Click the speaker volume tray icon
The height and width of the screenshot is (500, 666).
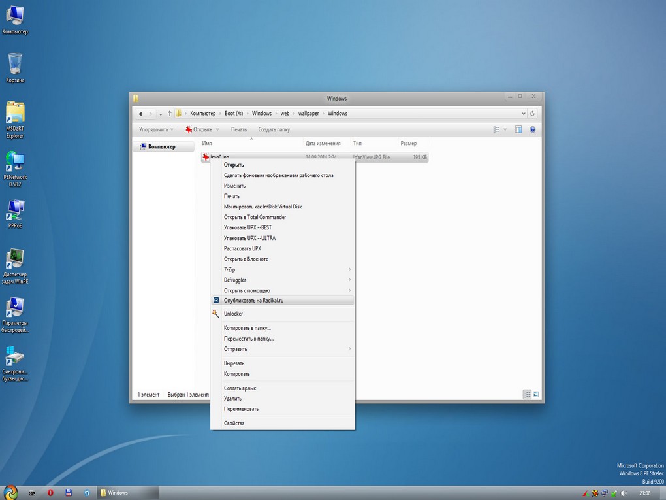tap(623, 493)
